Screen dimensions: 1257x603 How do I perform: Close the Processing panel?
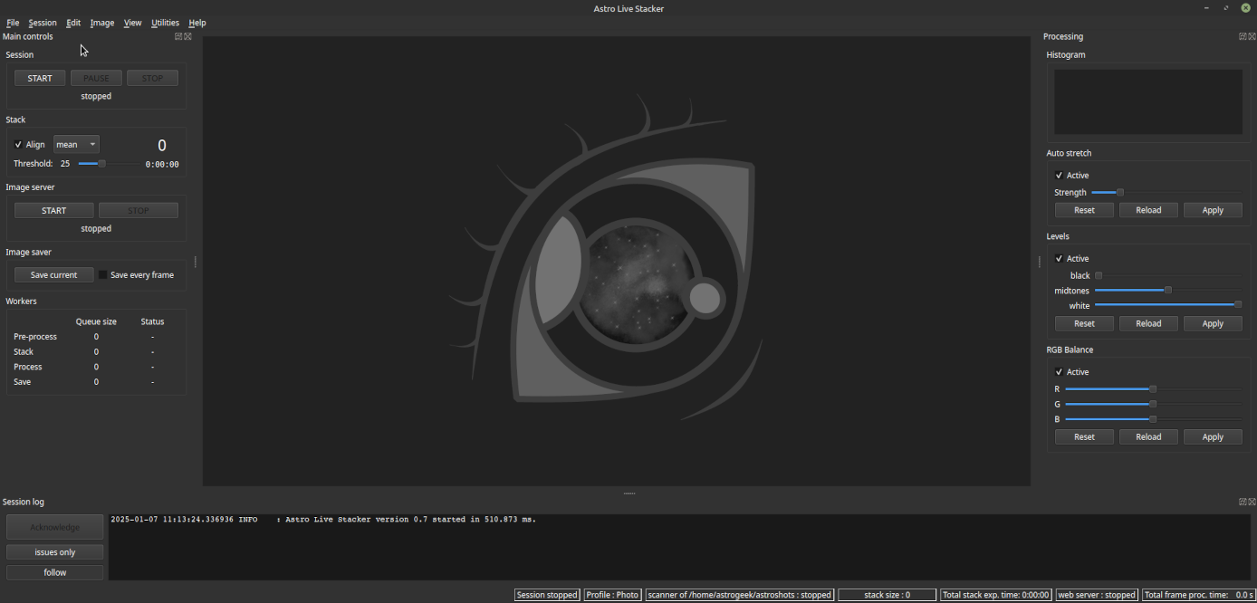[x=1251, y=36]
